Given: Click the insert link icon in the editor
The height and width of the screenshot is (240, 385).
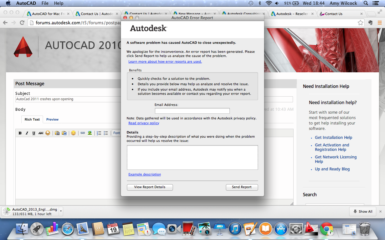Looking at the screenshot, I should coord(83,133).
